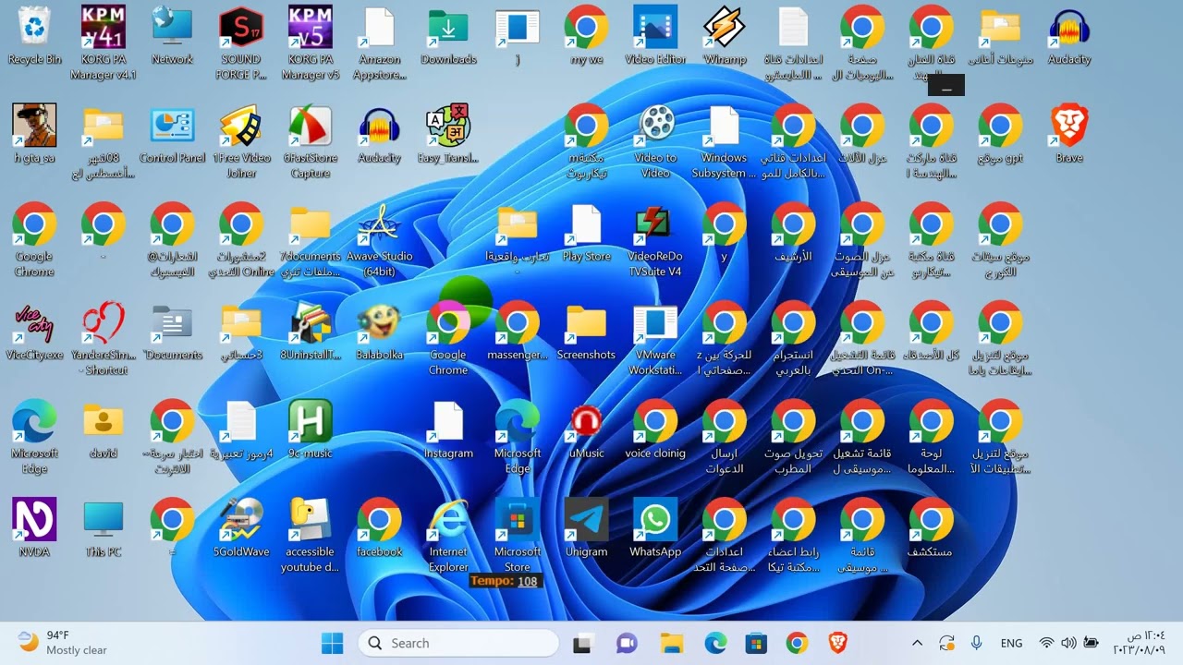Select the Documents desktop icon
Viewport: 1183px width, 665px height.
172,332
